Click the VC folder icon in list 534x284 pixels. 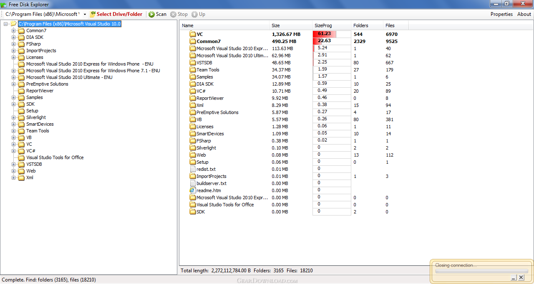coord(192,34)
